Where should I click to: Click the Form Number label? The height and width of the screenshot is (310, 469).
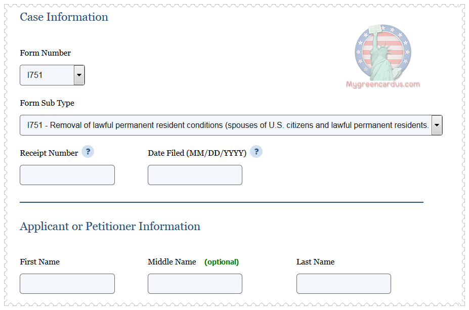pyautogui.click(x=46, y=53)
